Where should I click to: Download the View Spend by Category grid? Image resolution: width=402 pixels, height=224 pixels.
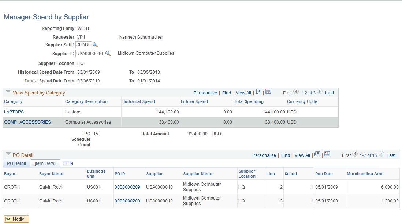coord(268,93)
